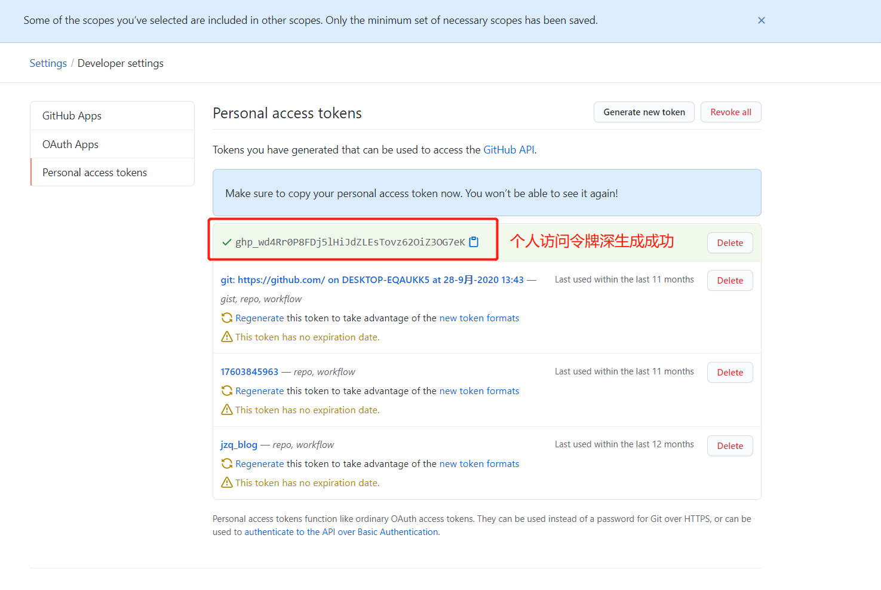Dismiss the scopes notification banner
Viewport: 881px width, 590px height.
(762, 20)
